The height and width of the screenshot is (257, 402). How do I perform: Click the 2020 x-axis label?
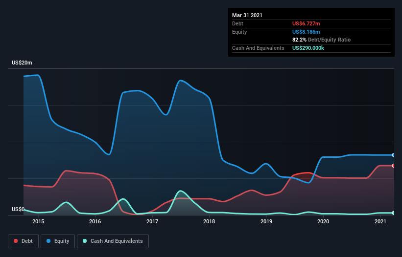323,221
